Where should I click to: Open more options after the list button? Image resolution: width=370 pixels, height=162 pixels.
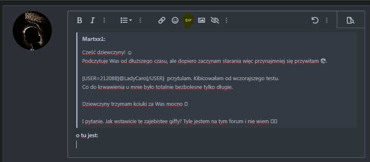pyautogui.click(x=140, y=21)
